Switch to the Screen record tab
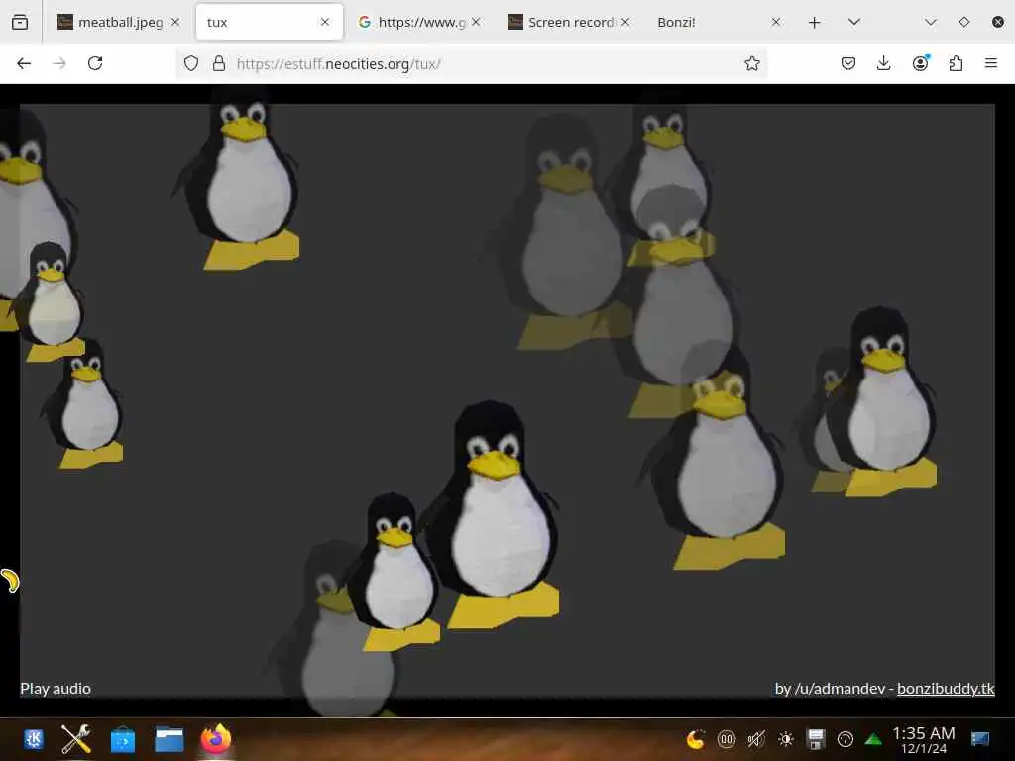The width and height of the screenshot is (1015, 761). coord(570,22)
